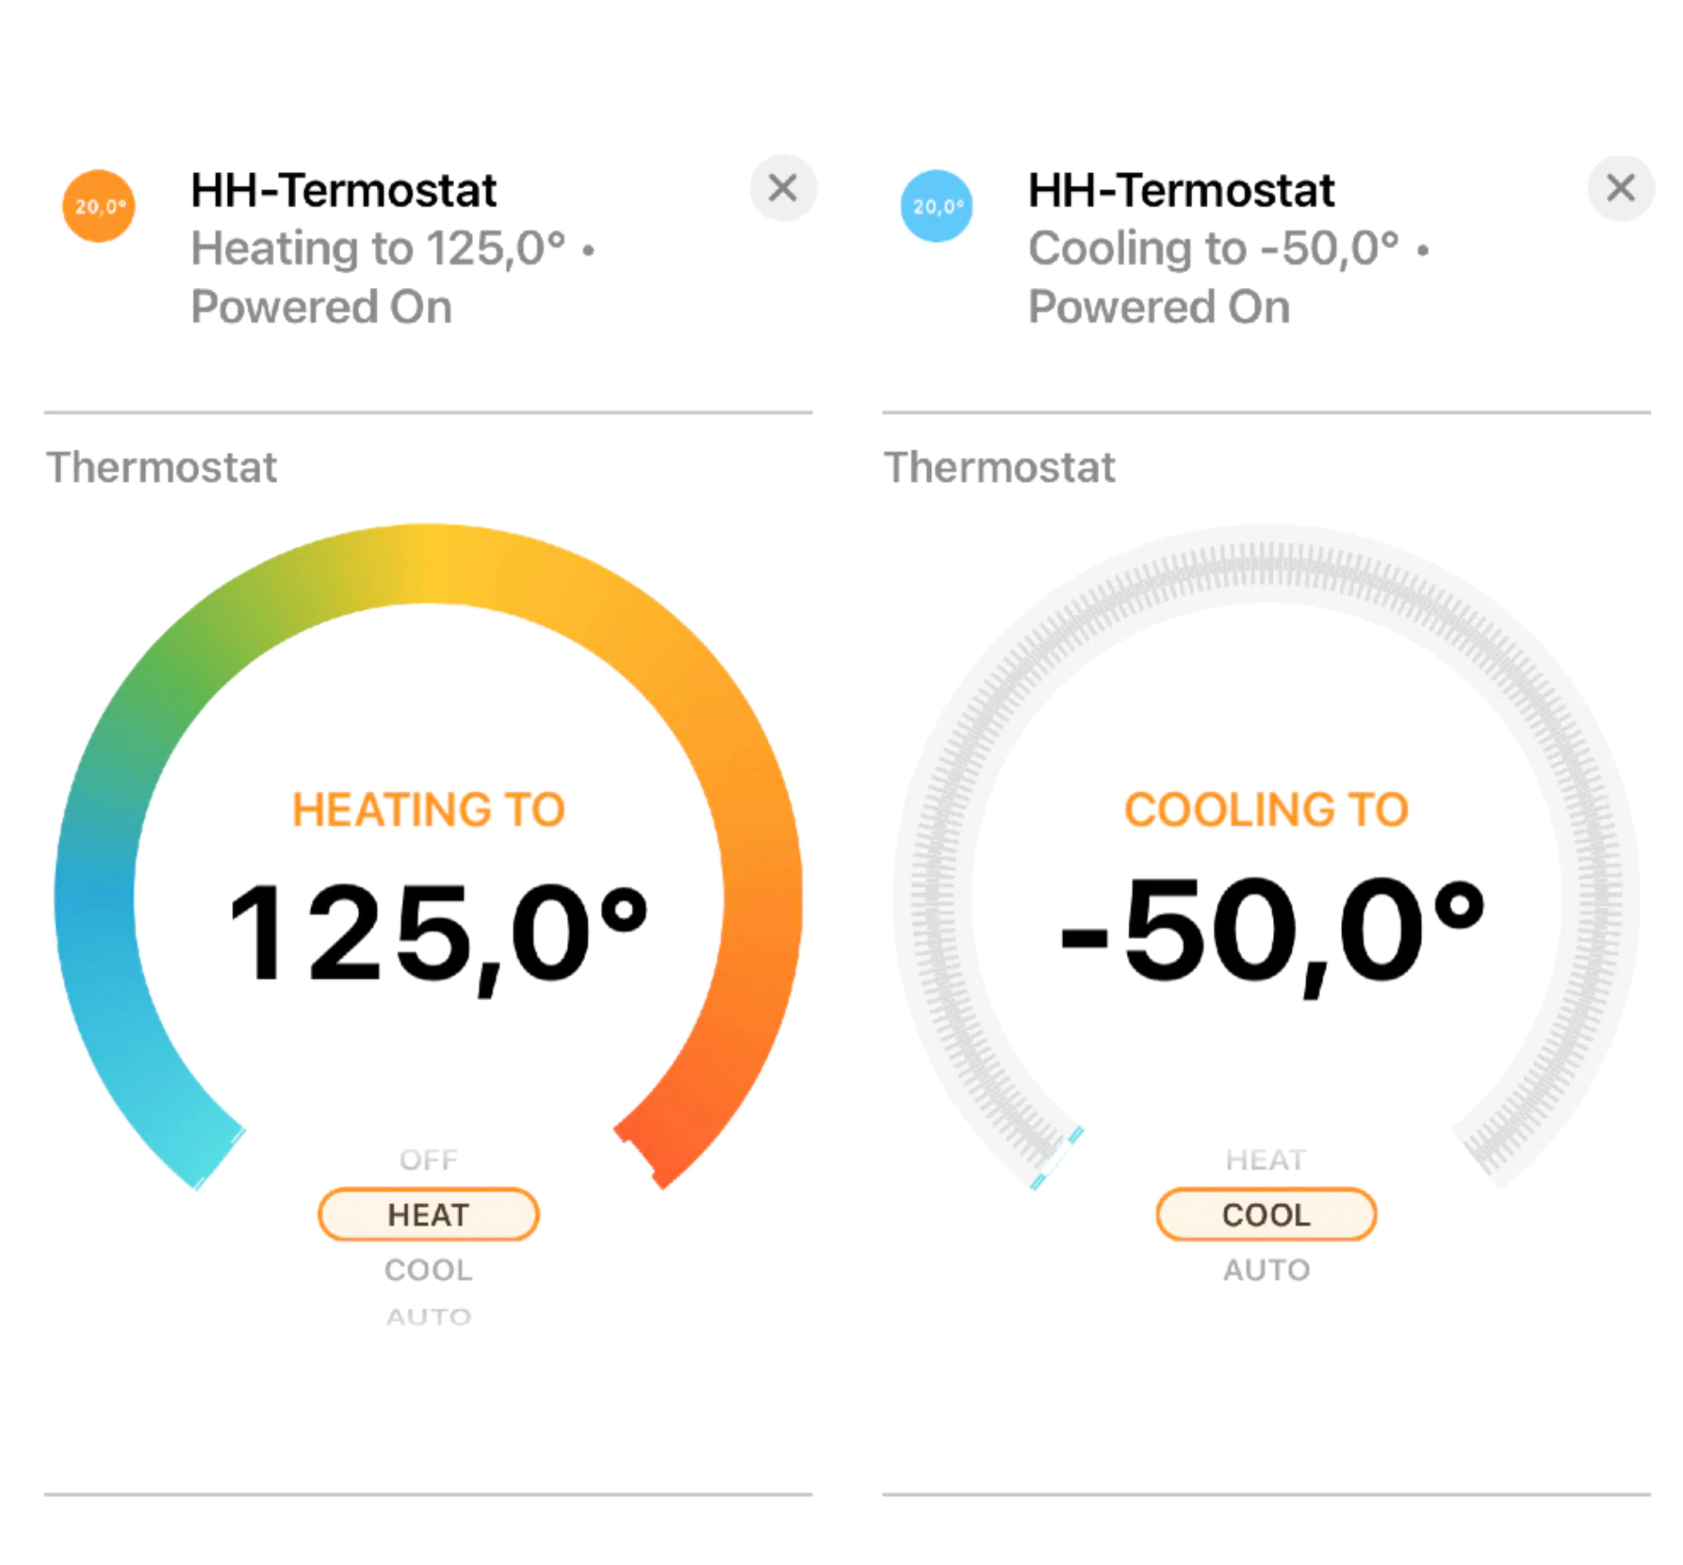The image size is (1683, 1565).
Task: Choose AUTO mode in right thermostat picker
Action: point(1267,1270)
